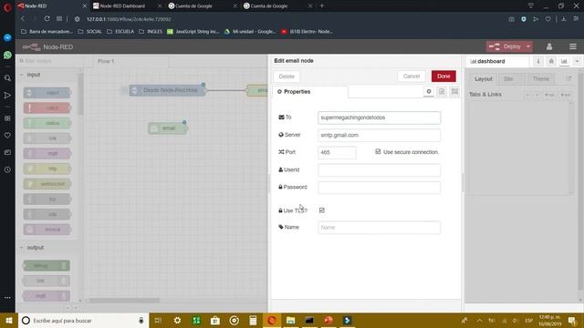Open bookmarks heart in Opera sidebar
Image resolution: width=584 pixels, height=328 pixels.
7,136
